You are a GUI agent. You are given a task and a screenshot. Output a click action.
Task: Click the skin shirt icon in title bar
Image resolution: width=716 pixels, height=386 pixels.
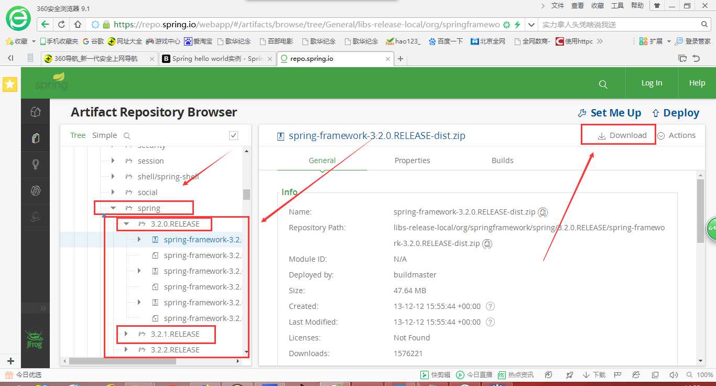click(x=656, y=6)
